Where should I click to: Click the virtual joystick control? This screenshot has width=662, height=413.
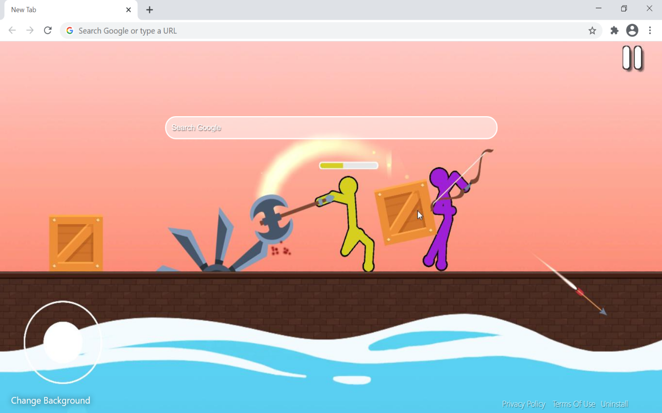(63, 341)
